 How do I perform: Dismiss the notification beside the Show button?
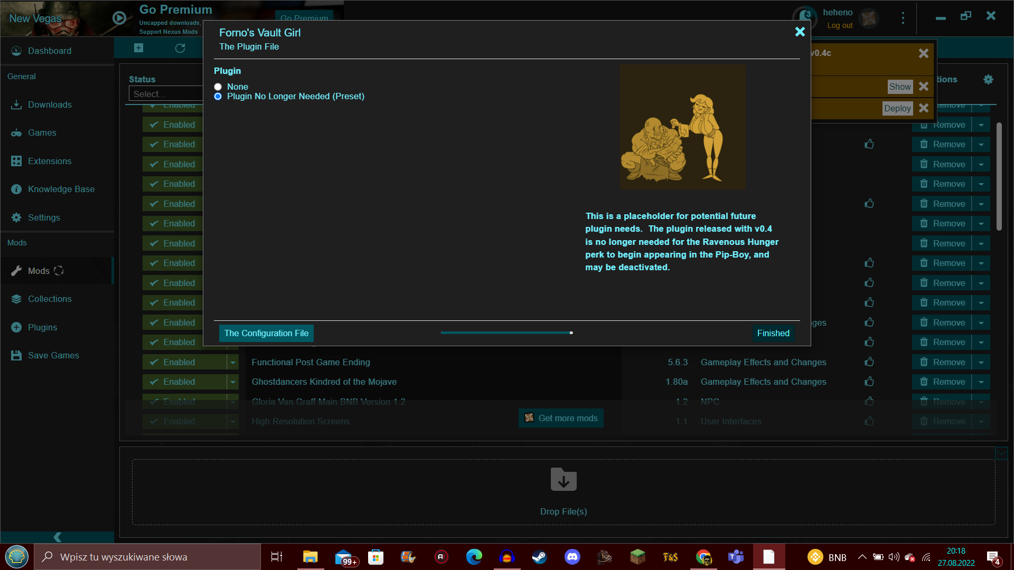tap(924, 87)
